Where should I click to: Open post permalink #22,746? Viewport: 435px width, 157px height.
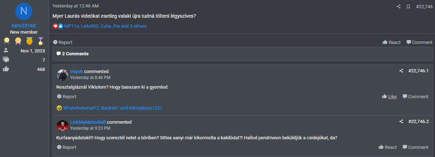pos(424,6)
